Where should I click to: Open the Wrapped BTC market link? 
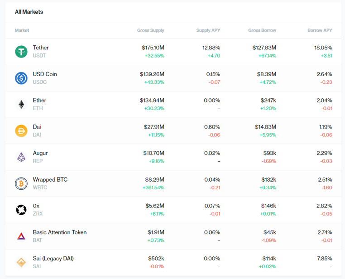tap(50, 179)
